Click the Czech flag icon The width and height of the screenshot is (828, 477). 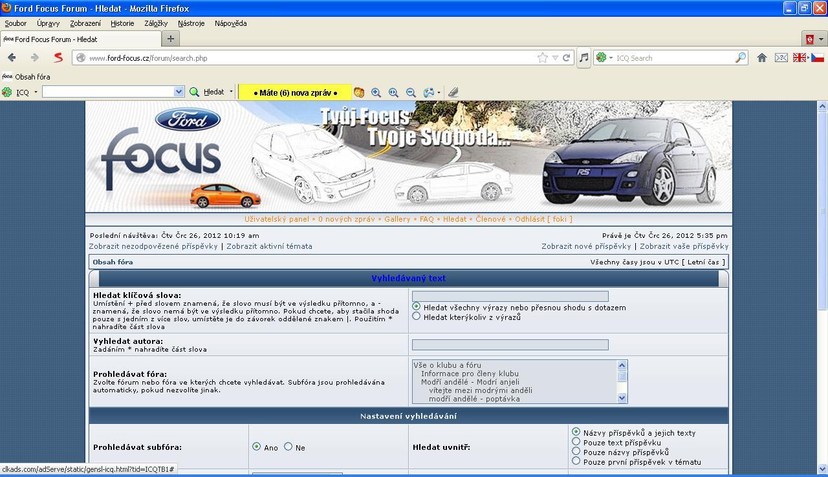(x=818, y=58)
